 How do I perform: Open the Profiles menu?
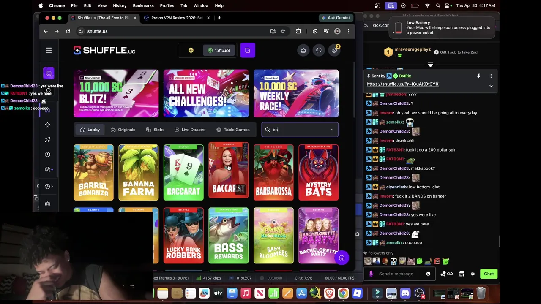[167, 5]
